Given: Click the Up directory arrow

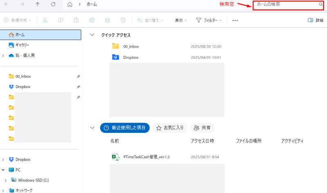Looking at the screenshot, I should 38,4.
